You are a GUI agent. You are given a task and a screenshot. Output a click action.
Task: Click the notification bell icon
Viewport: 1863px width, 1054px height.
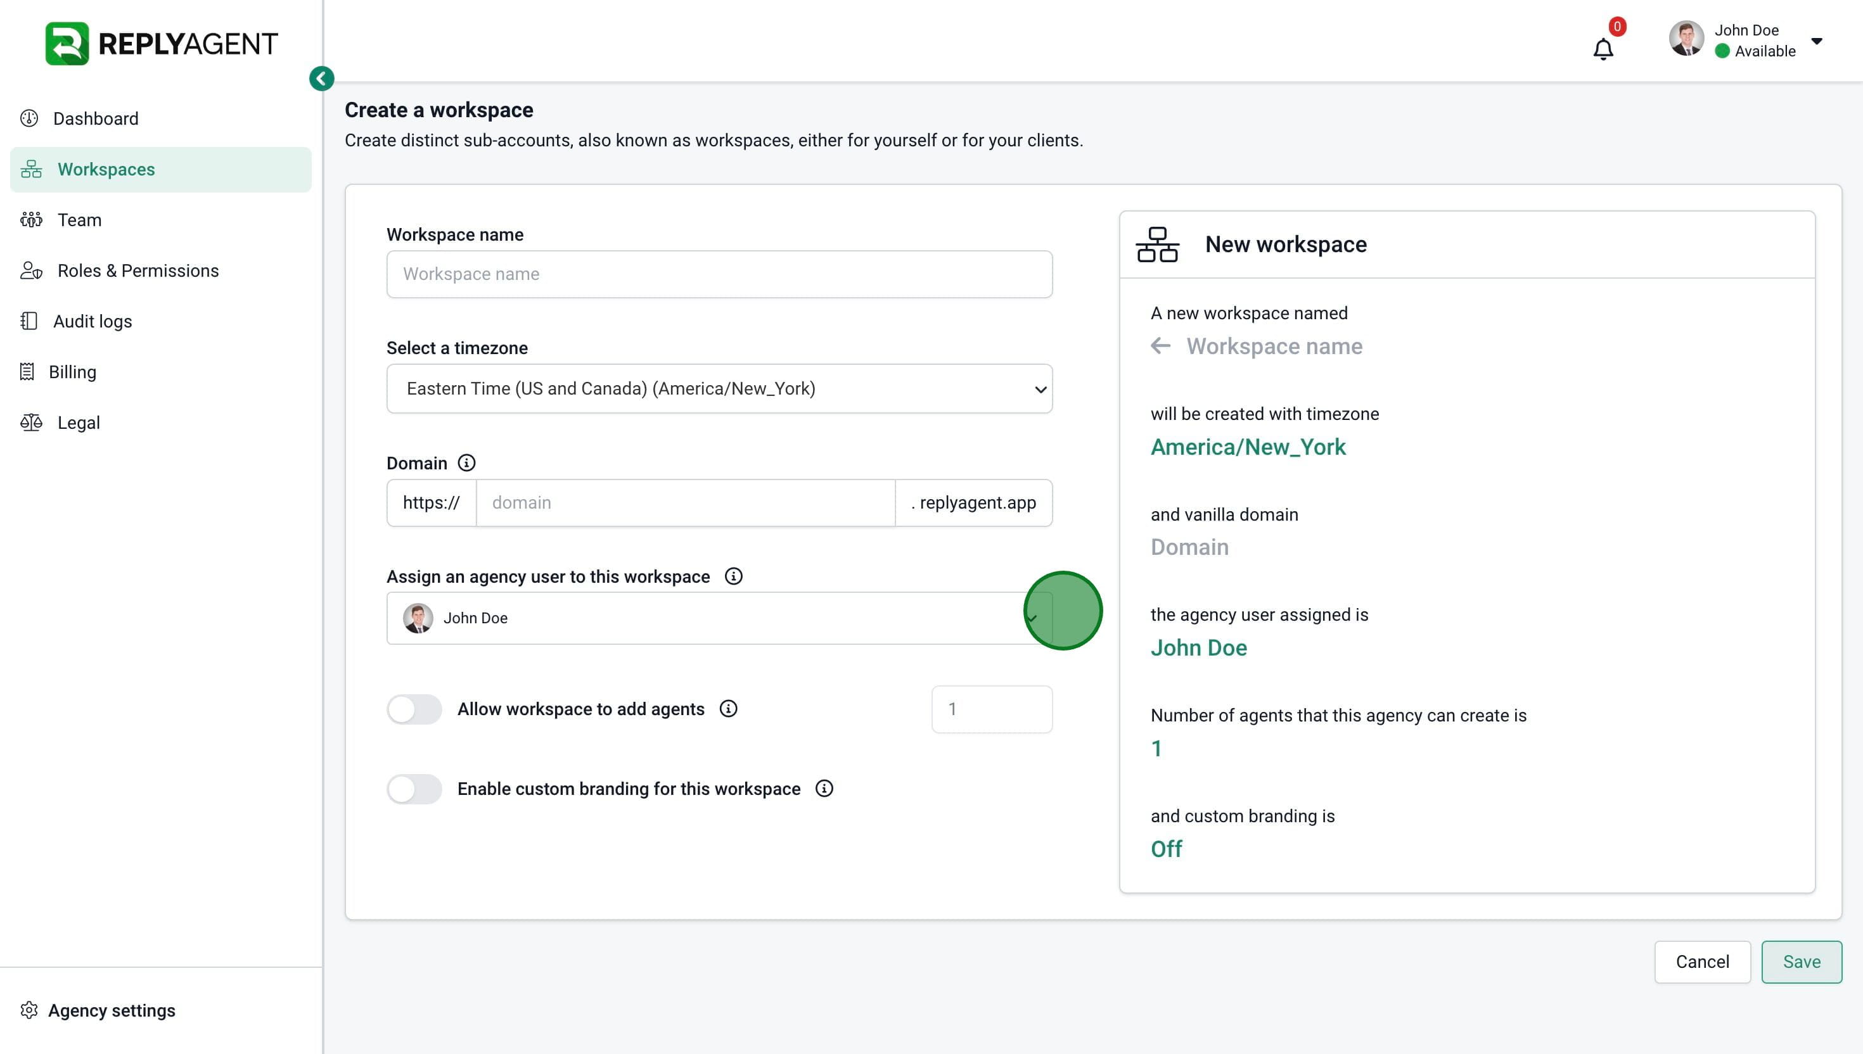[1603, 49]
